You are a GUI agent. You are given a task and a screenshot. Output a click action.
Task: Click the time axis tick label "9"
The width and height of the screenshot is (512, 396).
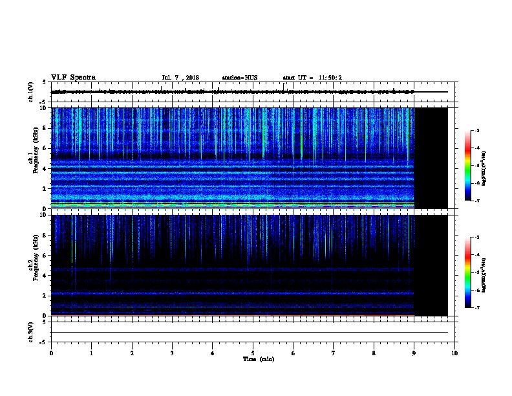pyautogui.click(x=414, y=353)
